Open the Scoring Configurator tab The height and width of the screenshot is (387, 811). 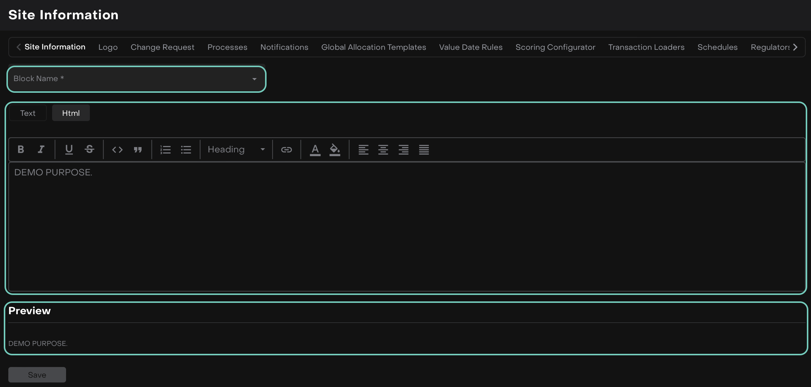[555, 47]
